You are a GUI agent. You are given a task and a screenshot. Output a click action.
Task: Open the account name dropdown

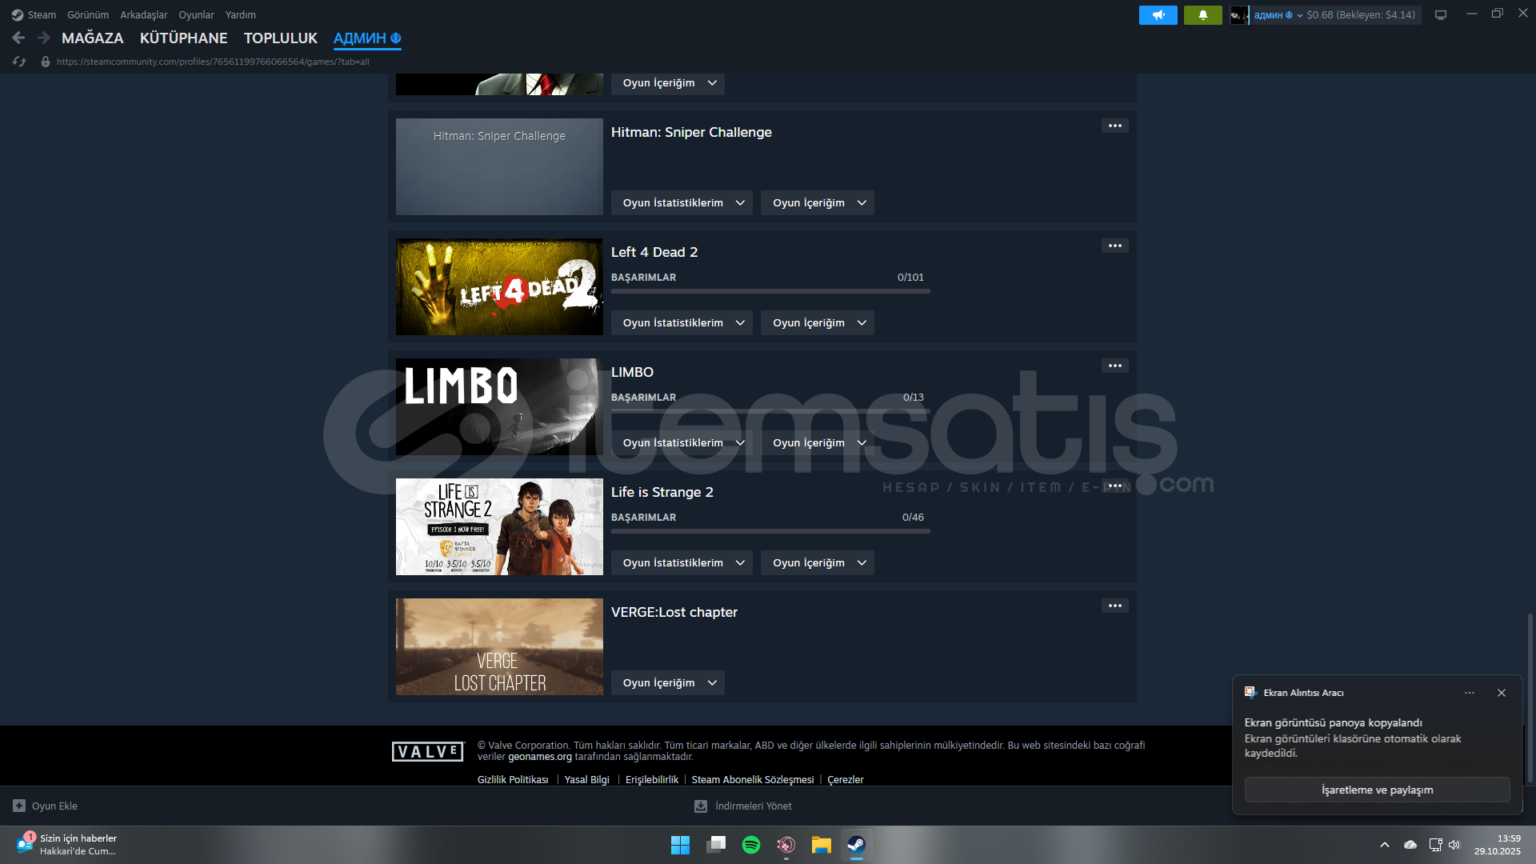pos(1278,15)
